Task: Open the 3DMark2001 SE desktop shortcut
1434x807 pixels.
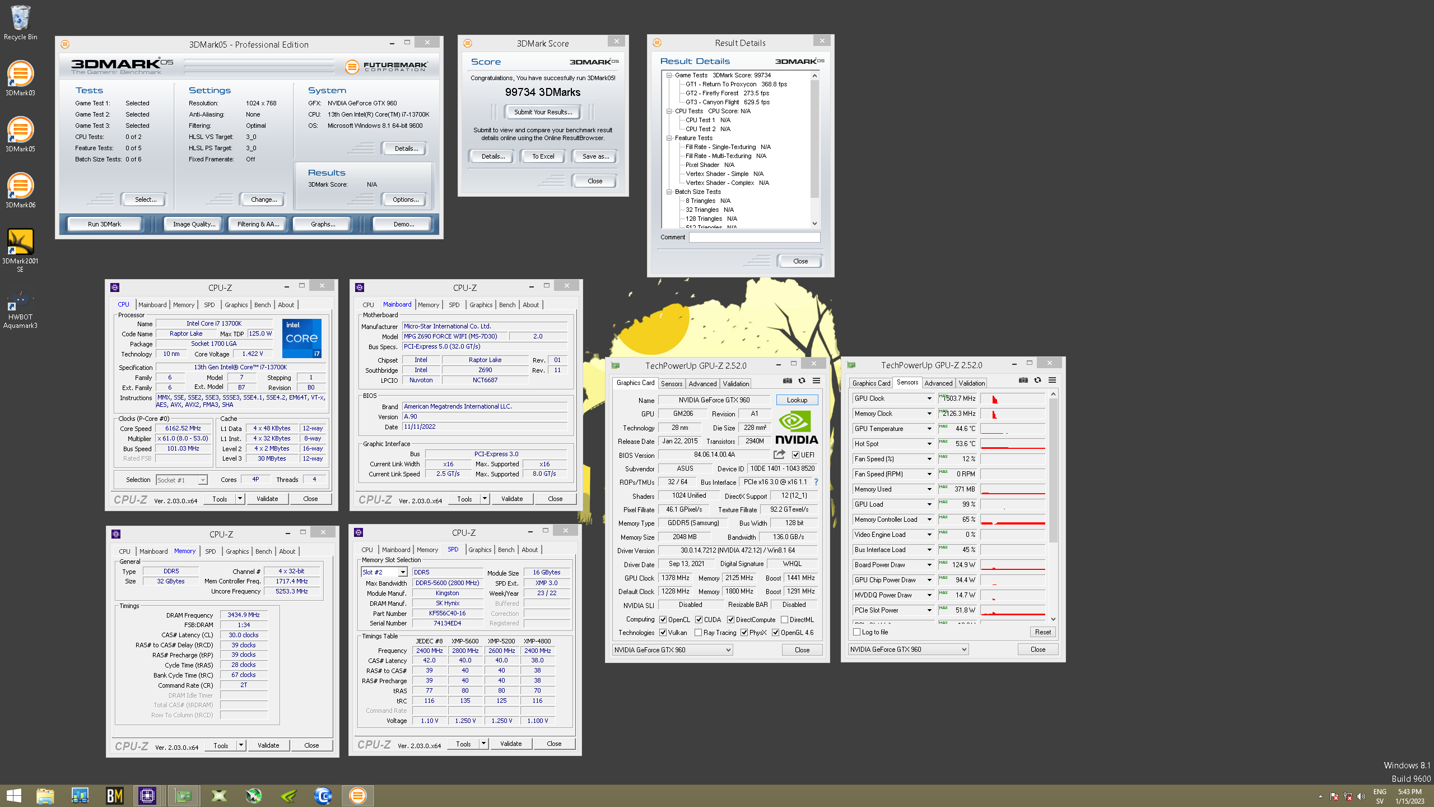Action: click(x=20, y=250)
